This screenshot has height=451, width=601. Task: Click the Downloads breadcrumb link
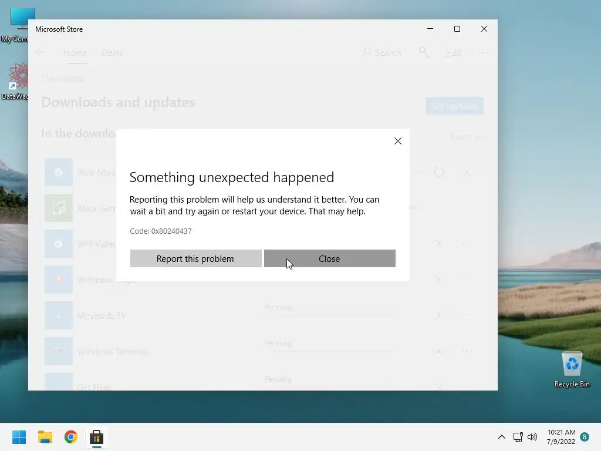click(63, 79)
